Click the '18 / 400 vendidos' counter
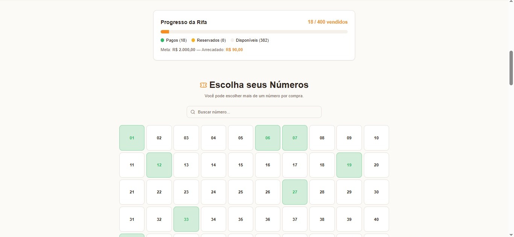514x237 pixels. (x=327, y=22)
